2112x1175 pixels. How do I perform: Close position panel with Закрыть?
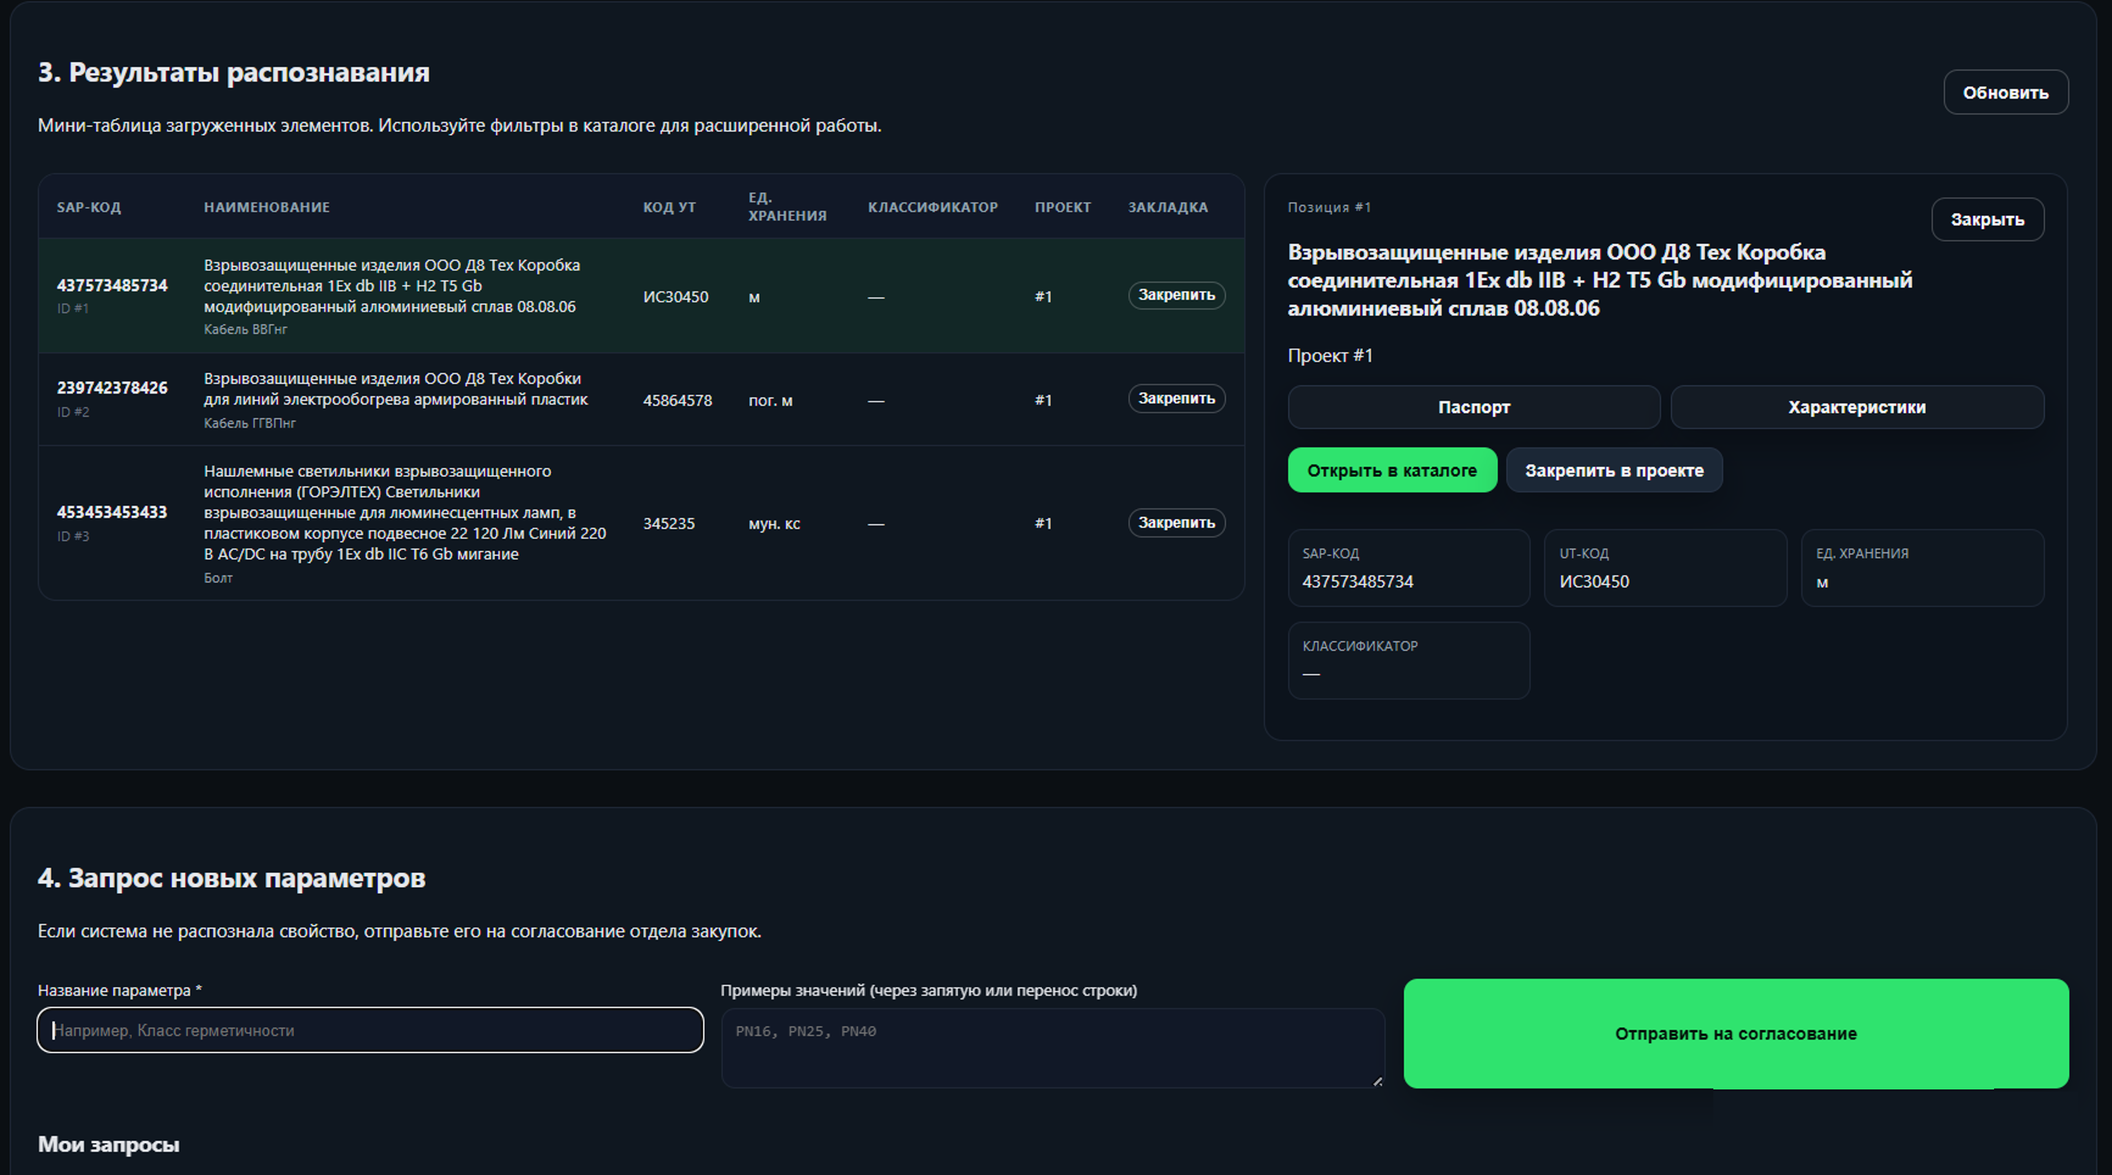[1986, 219]
